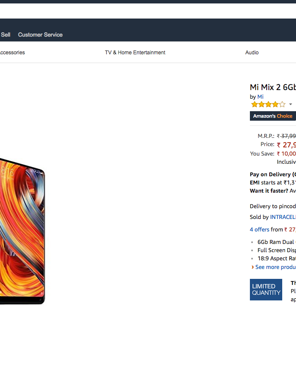This screenshot has width=296, height=378.
Task: Select the Audio category tab
Action: tap(252, 53)
